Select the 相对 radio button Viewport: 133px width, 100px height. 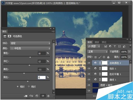tap(18, 86)
